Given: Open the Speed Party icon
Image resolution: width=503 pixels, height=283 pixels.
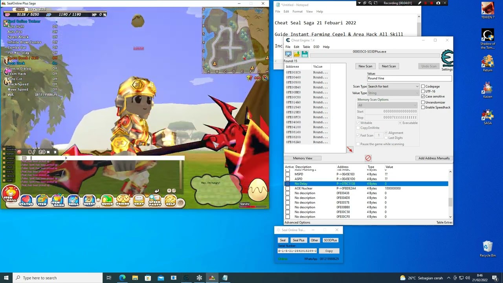Looking at the screenshot, I should click(x=154, y=201).
